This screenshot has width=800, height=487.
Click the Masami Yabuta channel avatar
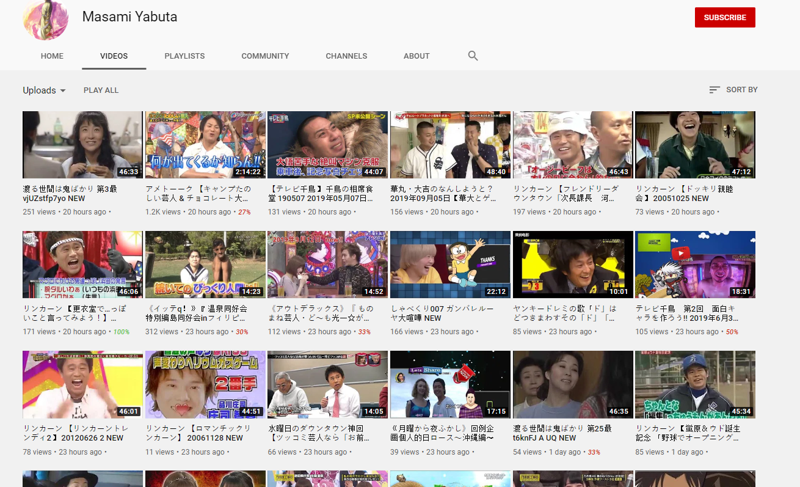(x=46, y=17)
